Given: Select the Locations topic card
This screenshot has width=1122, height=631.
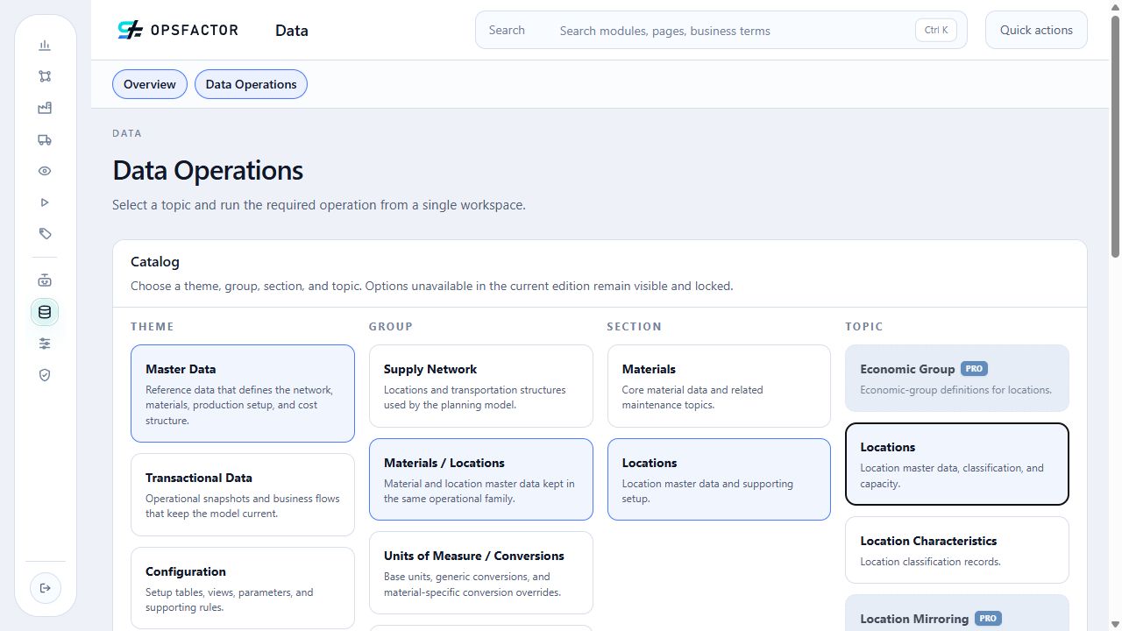Looking at the screenshot, I should pyautogui.click(x=957, y=464).
